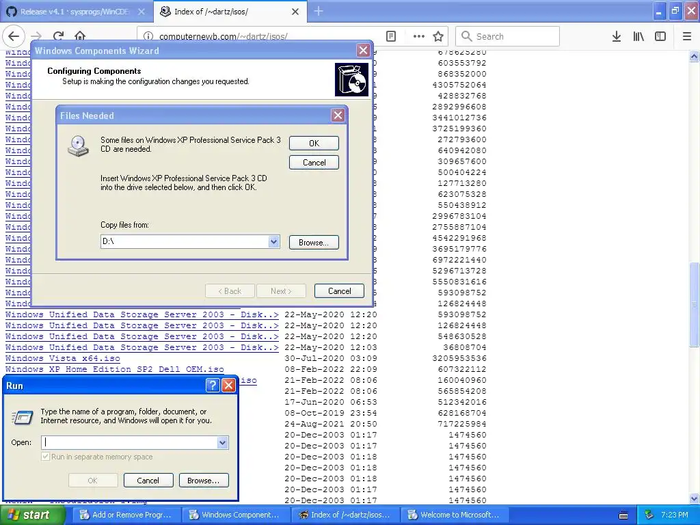Close the Windows Components Wizard window
Screen dimensions: 700x525
(364, 50)
